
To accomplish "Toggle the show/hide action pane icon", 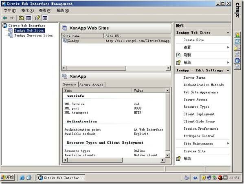I will pyautogui.click(x=45, y=18).
